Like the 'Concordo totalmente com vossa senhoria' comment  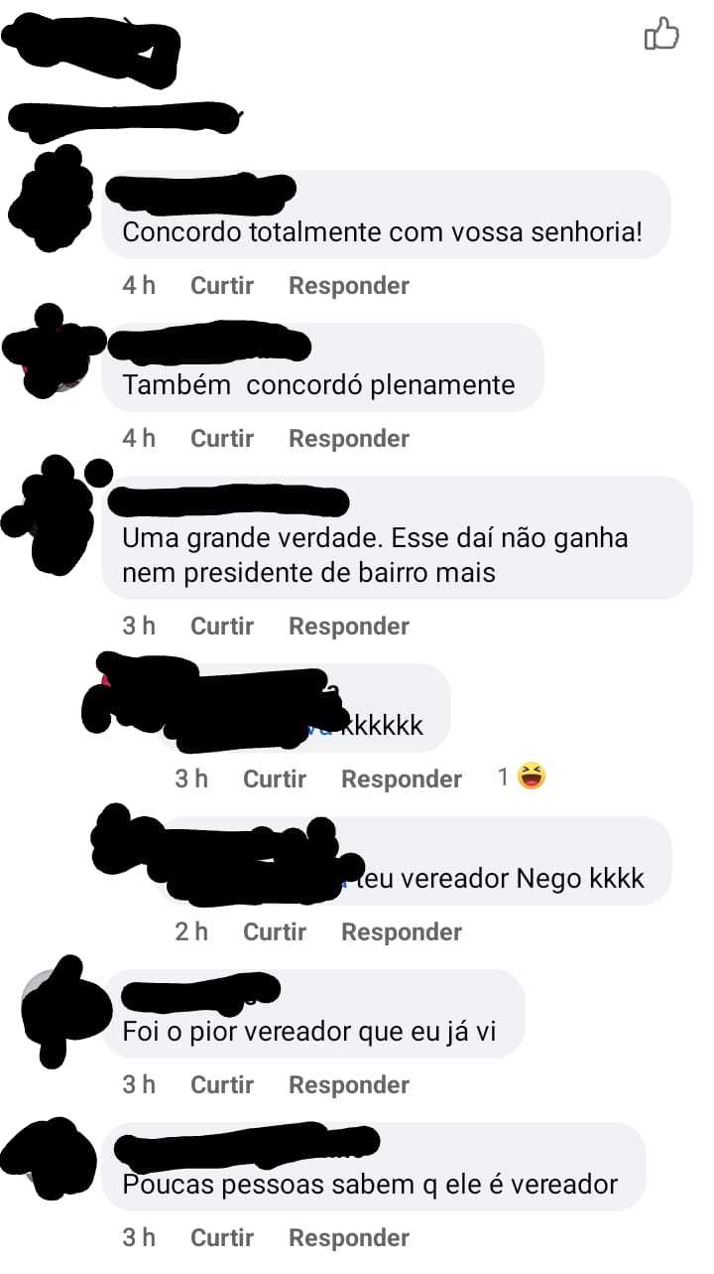pyautogui.click(x=222, y=286)
